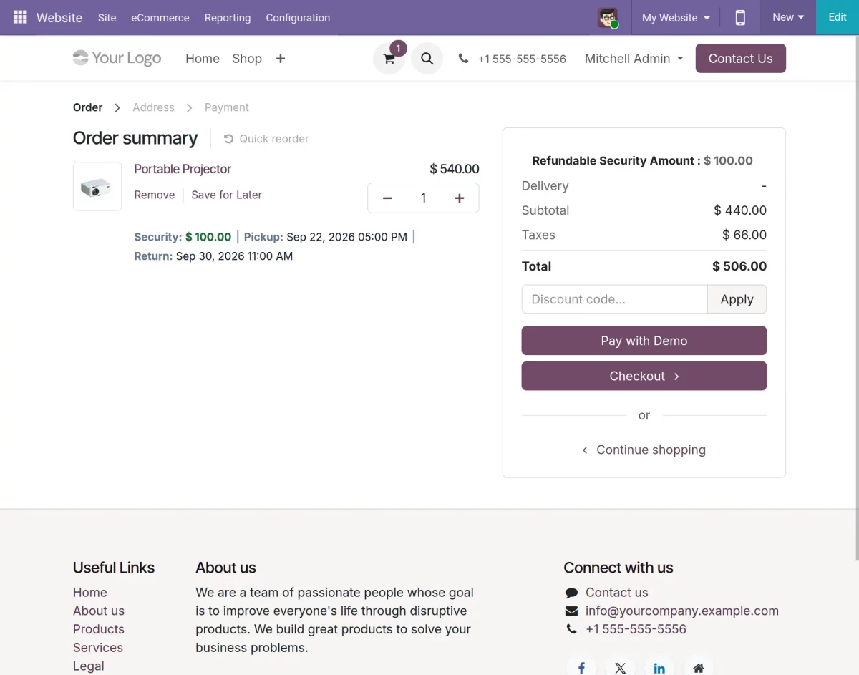Focus the Discount code input field
Viewport: 859px width, 675px height.
pyautogui.click(x=615, y=299)
